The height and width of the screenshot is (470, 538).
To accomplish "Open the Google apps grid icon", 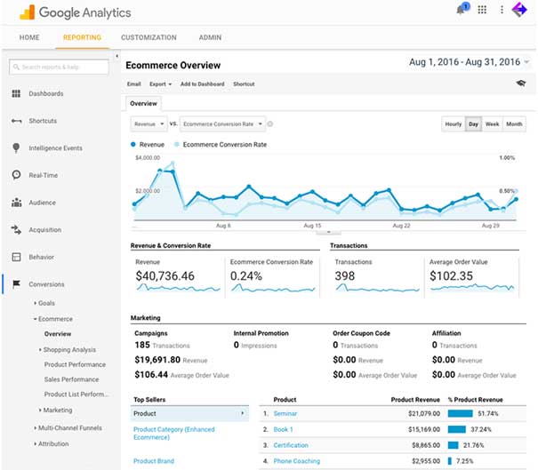I will (482, 11).
